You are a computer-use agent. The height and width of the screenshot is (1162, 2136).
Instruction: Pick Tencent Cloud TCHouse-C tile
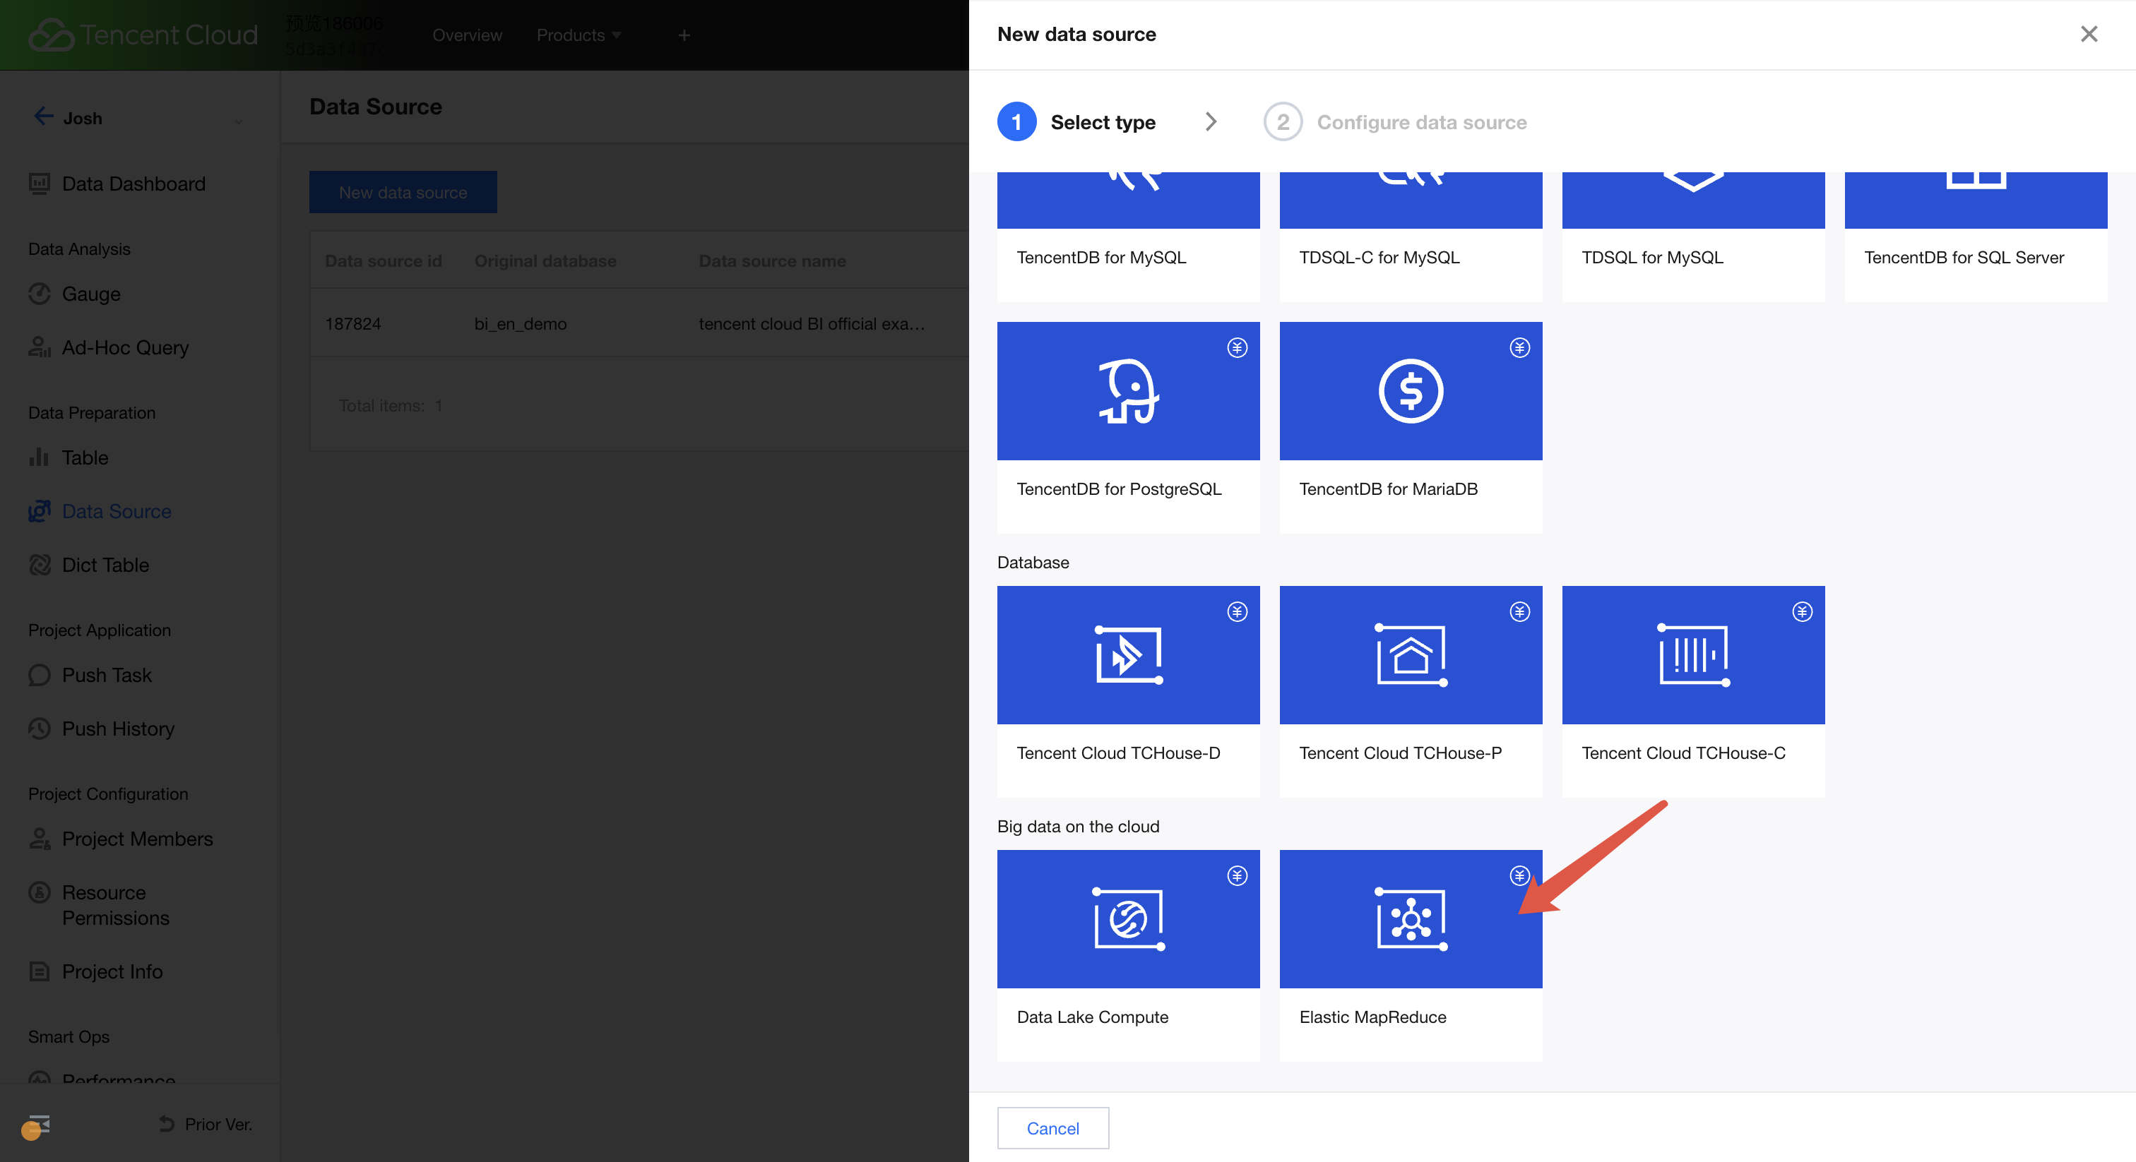1692,690
